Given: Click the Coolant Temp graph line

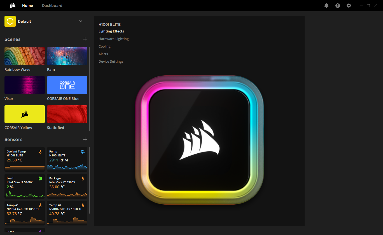Looking at the screenshot, I should pos(25,168).
